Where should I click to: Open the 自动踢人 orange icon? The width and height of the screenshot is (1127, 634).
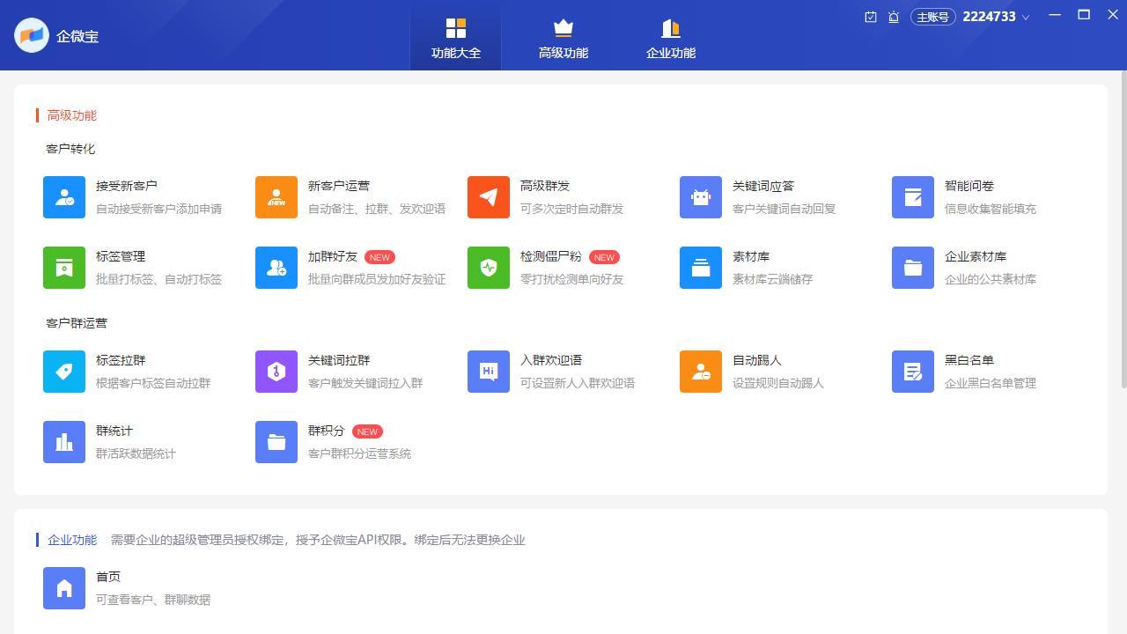pyautogui.click(x=701, y=372)
